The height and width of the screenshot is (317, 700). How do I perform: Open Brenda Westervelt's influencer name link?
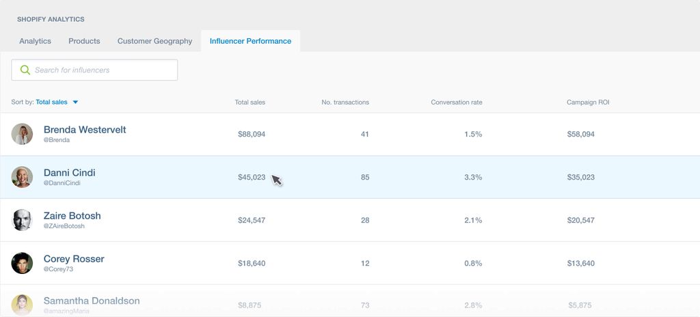point(85,130)
